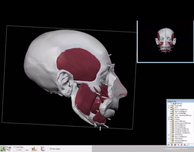Image resolution: width=194 pixels, height=152 pixels.
Task: Hide the Muscles group eye icon
Action: pyautogui.click(x=171, y=117)
